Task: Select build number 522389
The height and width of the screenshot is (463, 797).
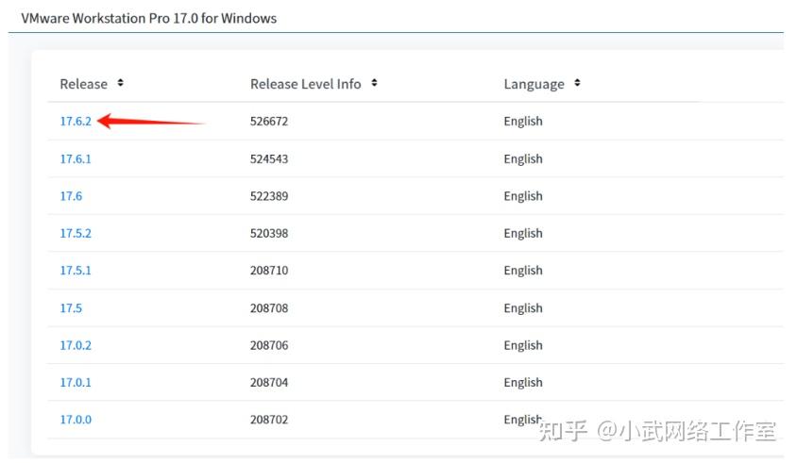Action: click(x=269, y=196)
